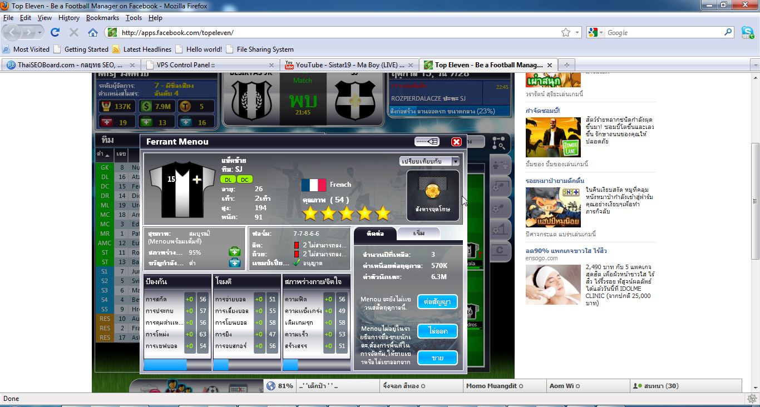This screenshot has height=407, width=760.
Task: Click the DL position badge
Action: [x=228, y=179]
